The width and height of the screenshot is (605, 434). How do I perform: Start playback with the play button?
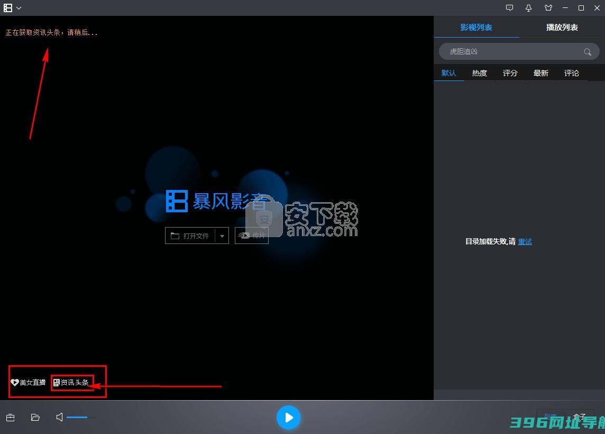(288, 418)
